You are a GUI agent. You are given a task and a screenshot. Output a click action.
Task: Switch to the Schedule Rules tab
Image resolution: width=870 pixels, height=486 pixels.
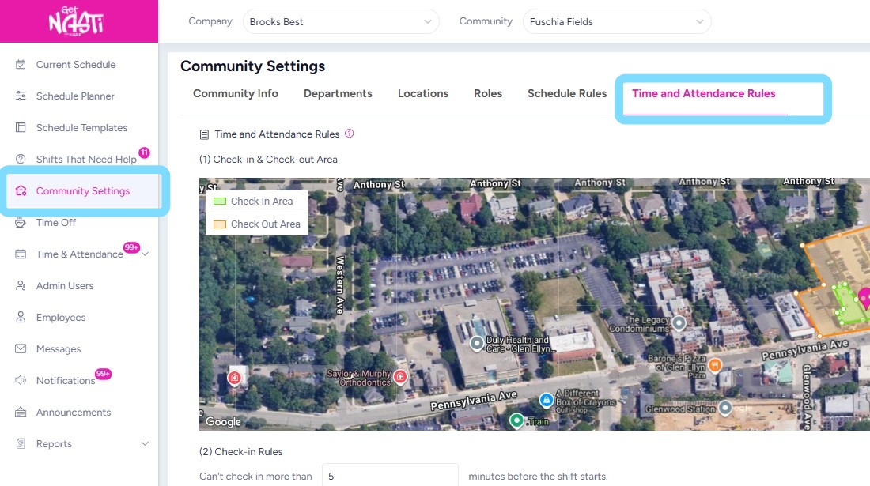[x=567, y=94]
